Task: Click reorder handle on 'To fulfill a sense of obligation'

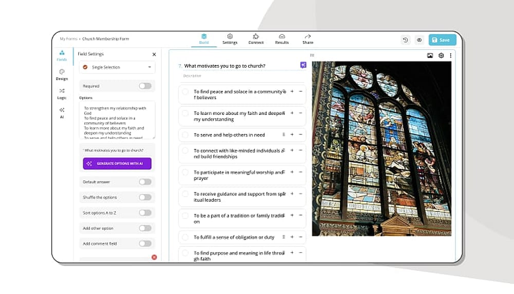Action: [284, 237]
